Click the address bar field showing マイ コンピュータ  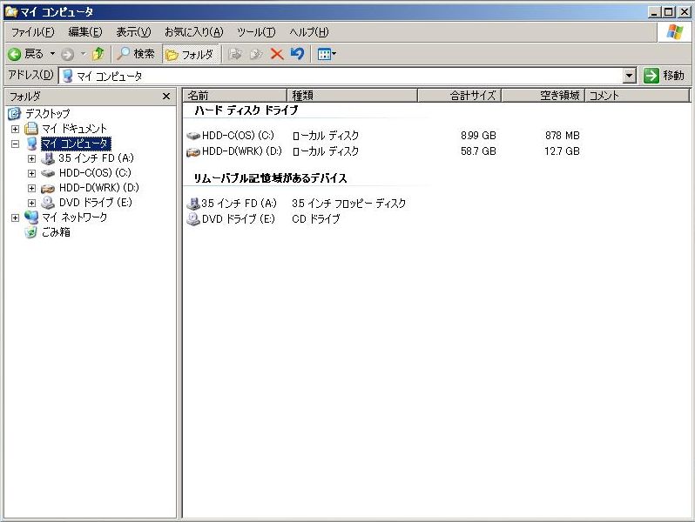[x=341, y=77]
